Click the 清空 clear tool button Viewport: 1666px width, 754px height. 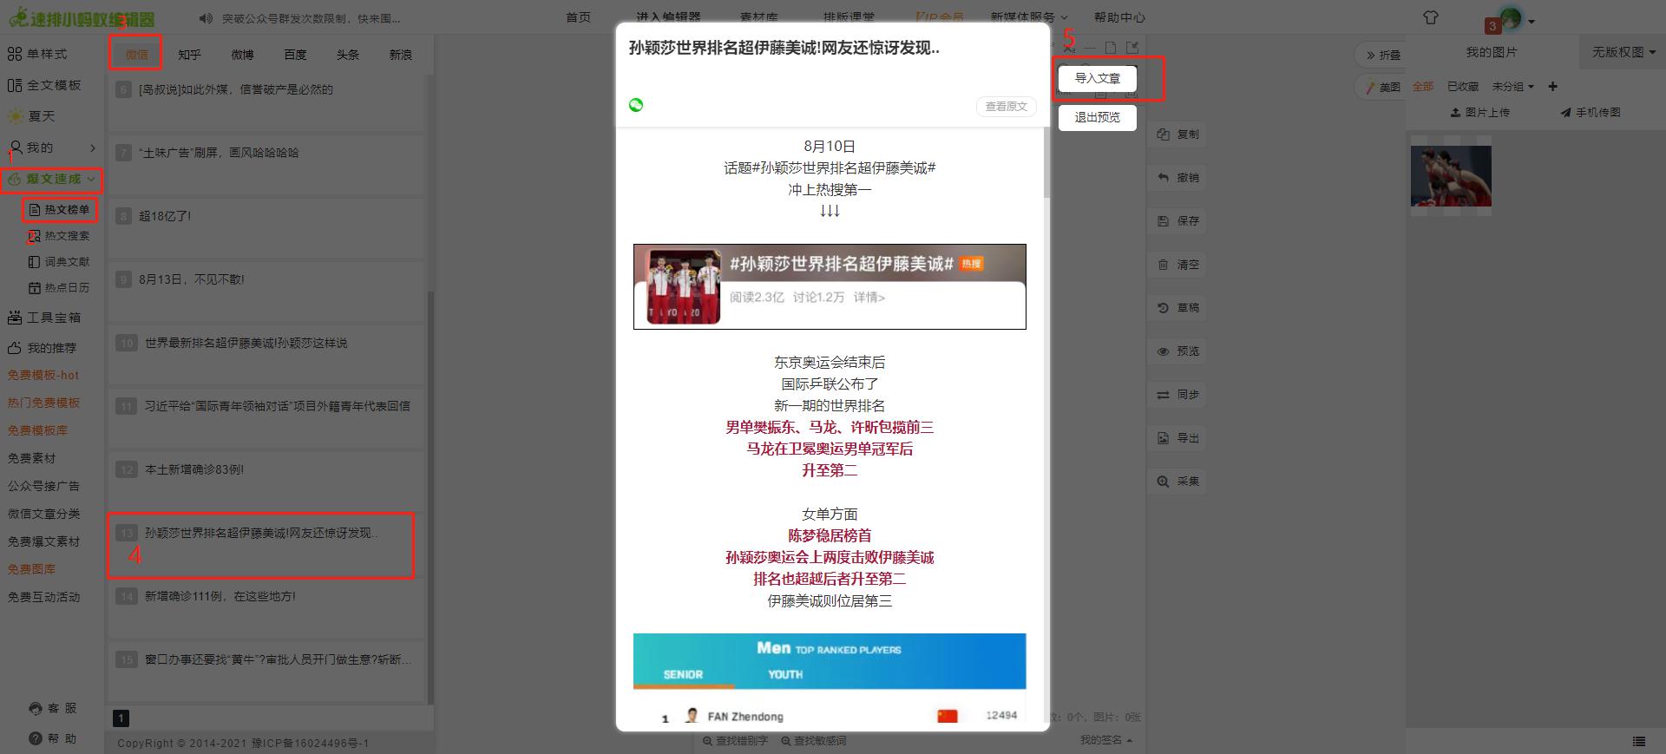[x=1178, y=265]
